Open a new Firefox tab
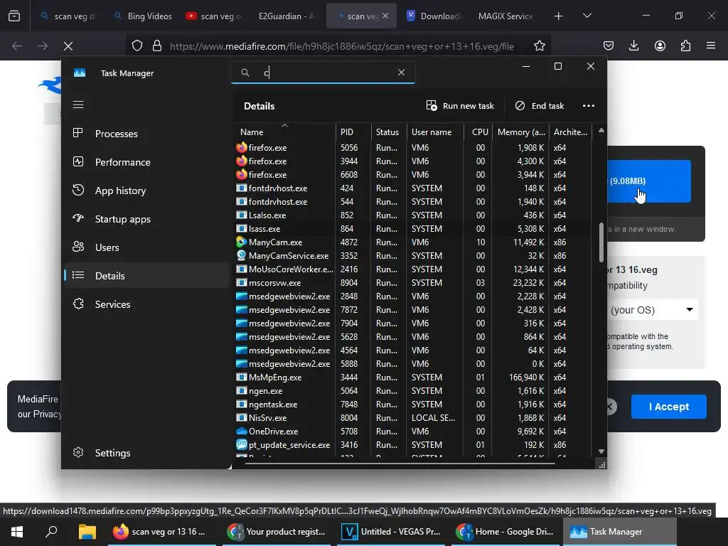Viewport: 728px width, 546px height. 559,16
